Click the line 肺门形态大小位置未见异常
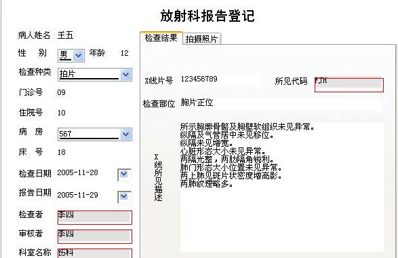Screen dimensions: 398x258 [x=231, y=167]
